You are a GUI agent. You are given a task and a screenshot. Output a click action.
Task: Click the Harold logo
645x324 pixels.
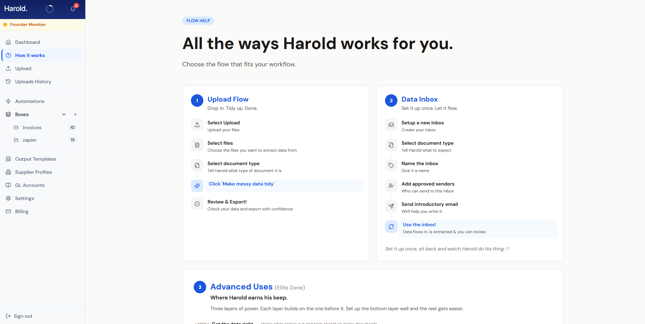point(16,9)
